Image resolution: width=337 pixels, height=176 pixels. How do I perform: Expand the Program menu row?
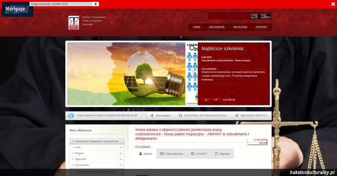pyautogui.click(x=97, y=154)
